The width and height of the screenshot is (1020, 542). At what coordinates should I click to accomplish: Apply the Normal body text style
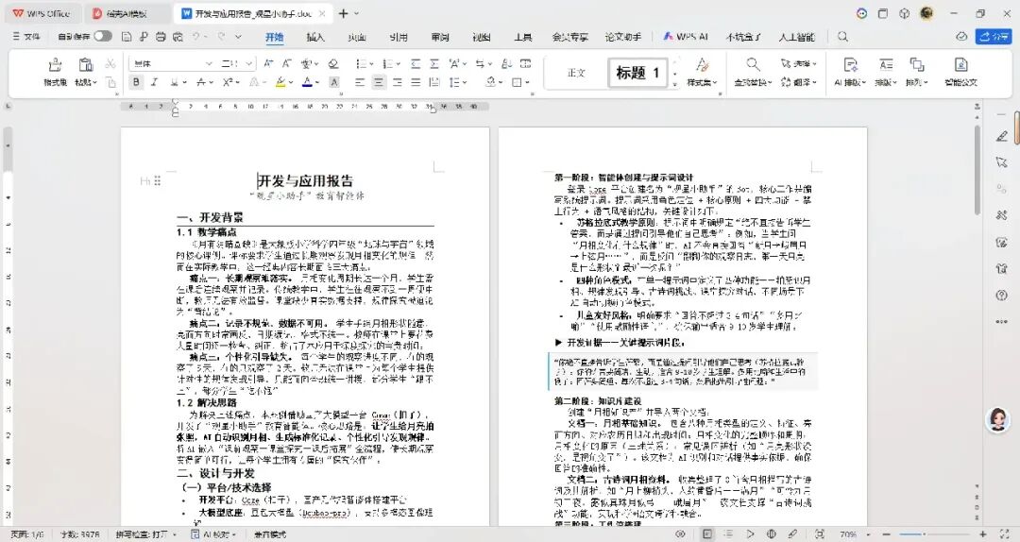[x=576, y=72]
